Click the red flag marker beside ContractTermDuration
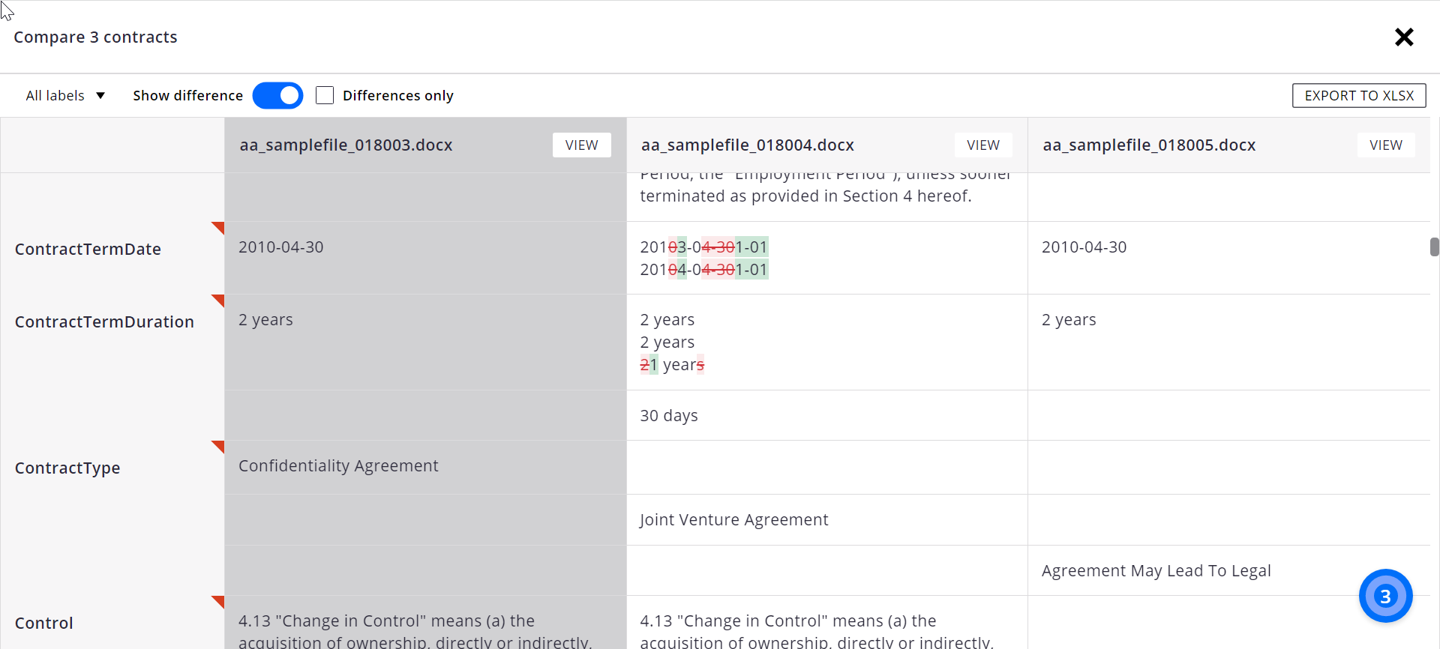 [217, 300]
